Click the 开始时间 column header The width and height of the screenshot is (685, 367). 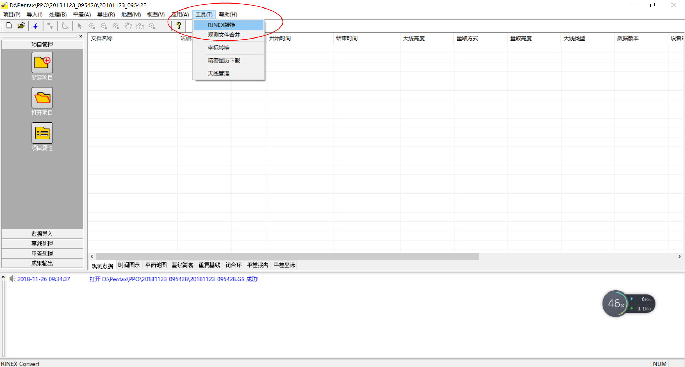coord(280,38)
